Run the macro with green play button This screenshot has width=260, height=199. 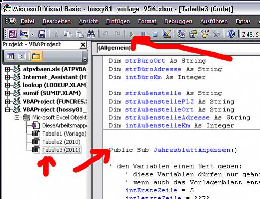[132, 35]
